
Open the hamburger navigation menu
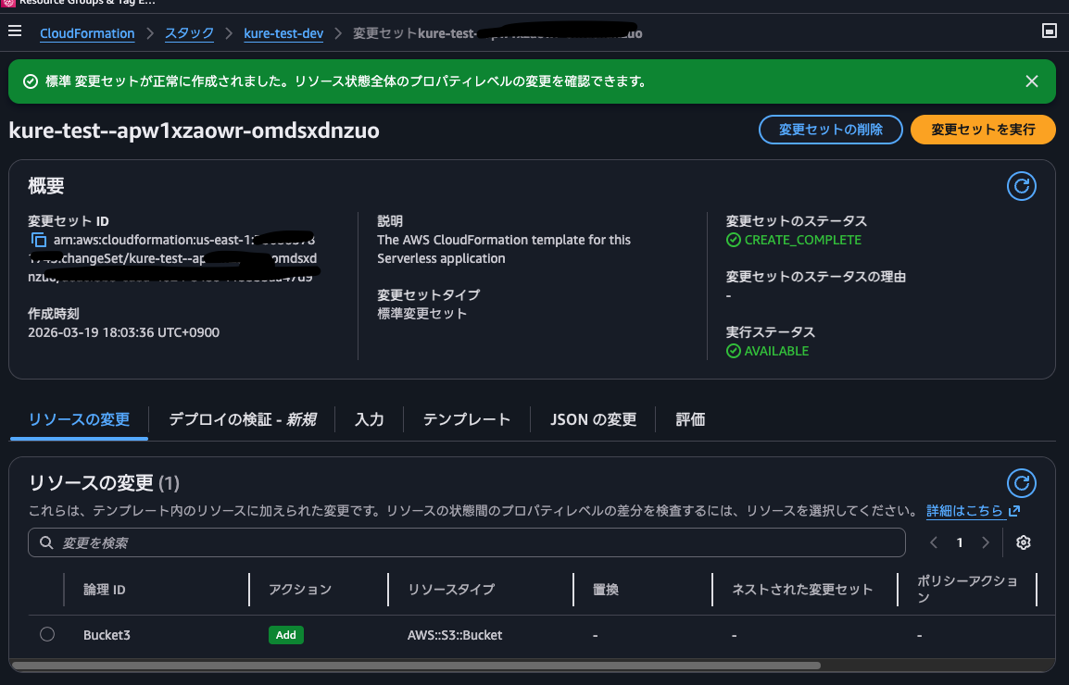15,31
